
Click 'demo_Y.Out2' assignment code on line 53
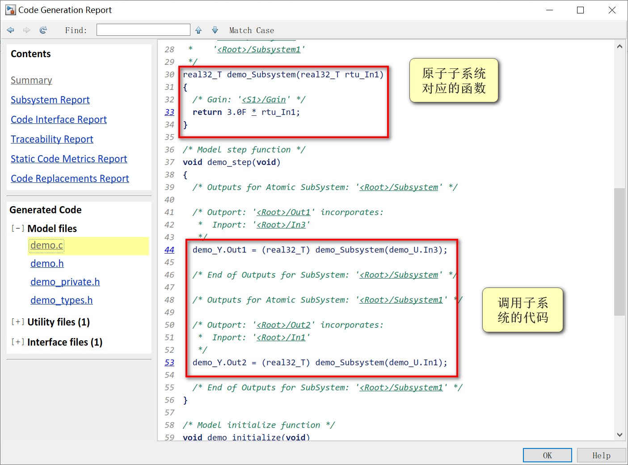point(320,363)
